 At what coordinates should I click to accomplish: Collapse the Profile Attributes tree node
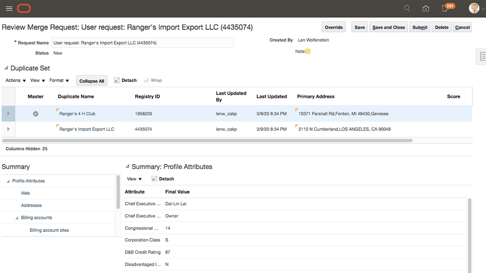tap(8, 181)
